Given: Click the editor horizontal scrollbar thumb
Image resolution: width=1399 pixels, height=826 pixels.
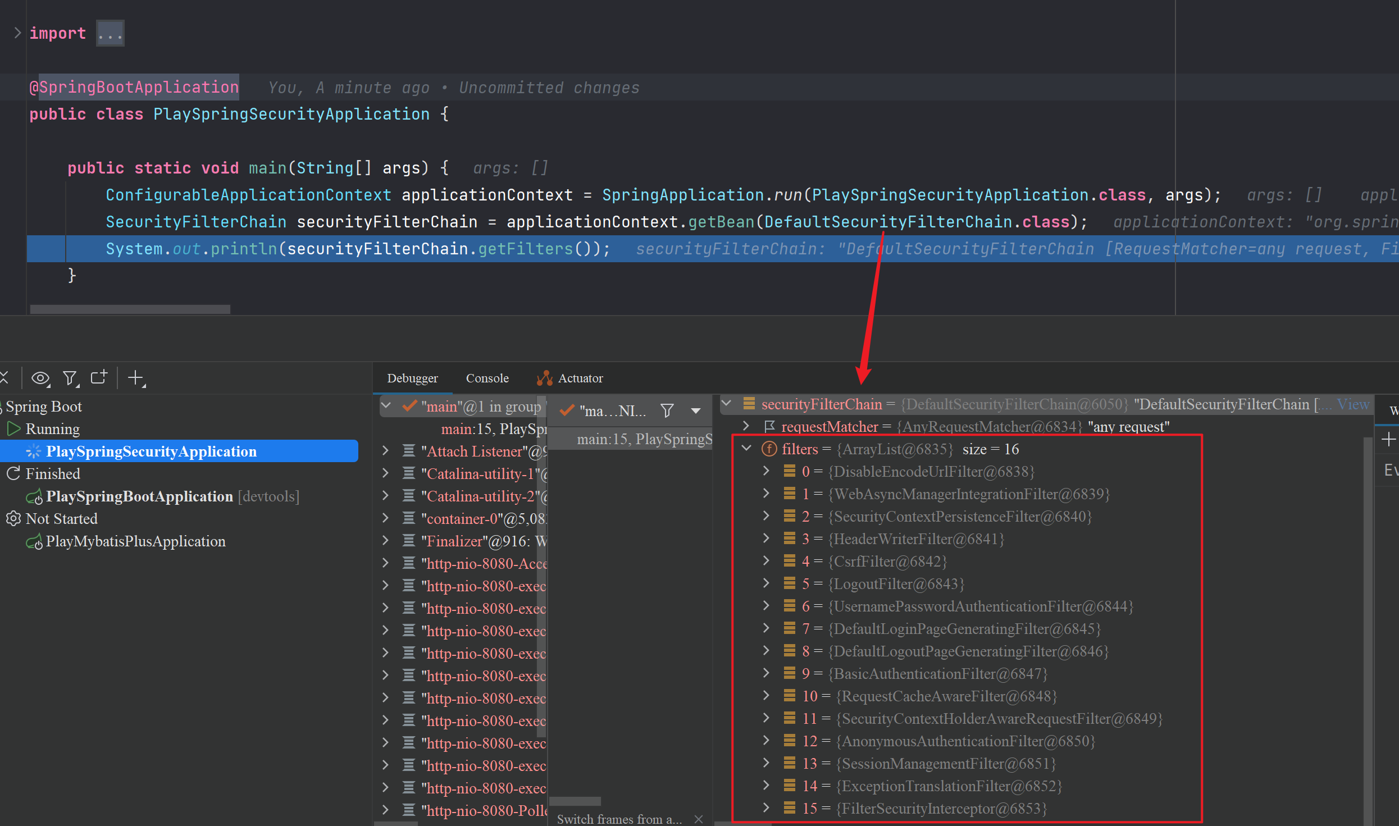Looking at the screenshot, I should pos(130,310).
